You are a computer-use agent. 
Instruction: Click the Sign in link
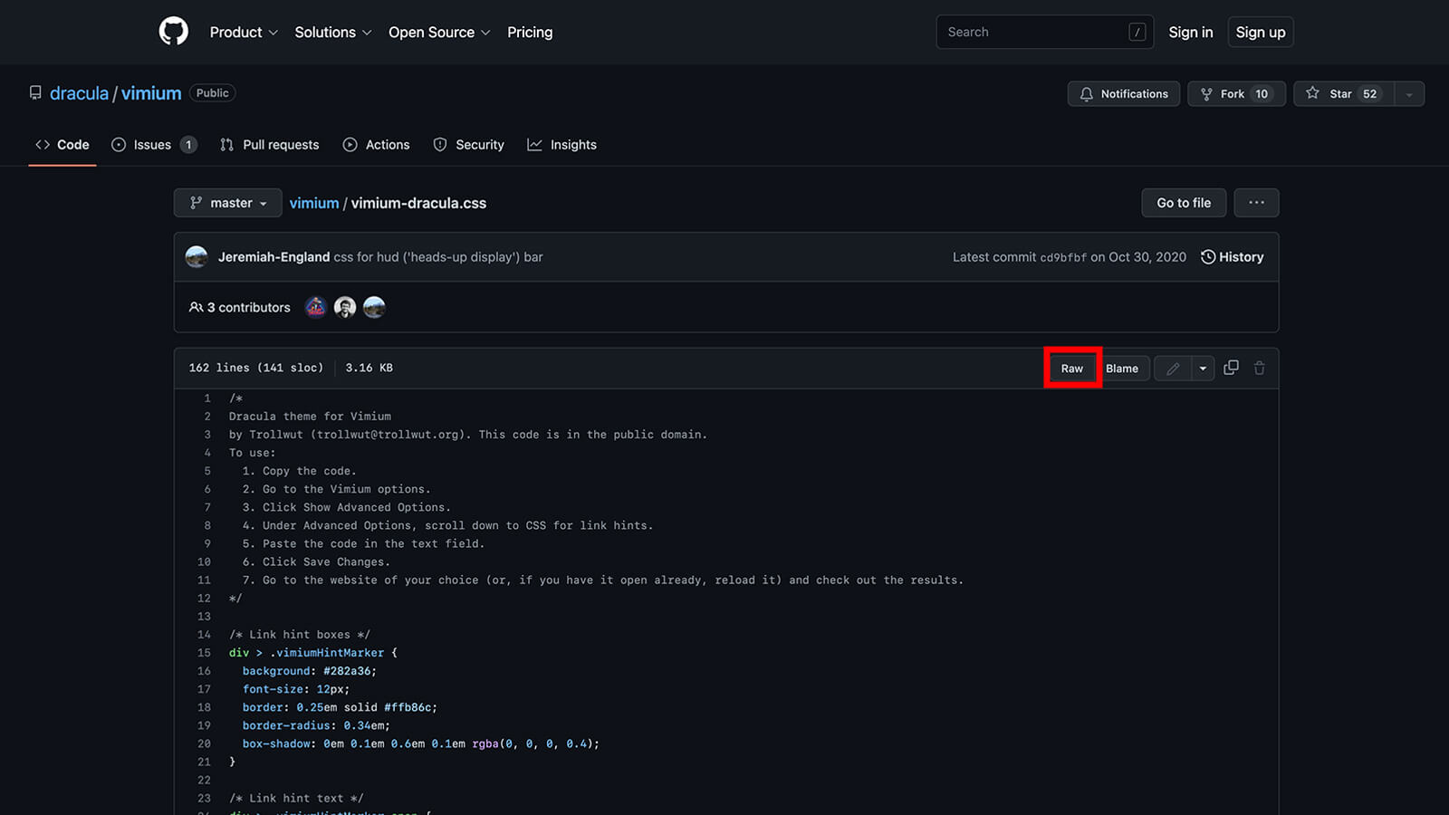click(x=1190, y=32)
